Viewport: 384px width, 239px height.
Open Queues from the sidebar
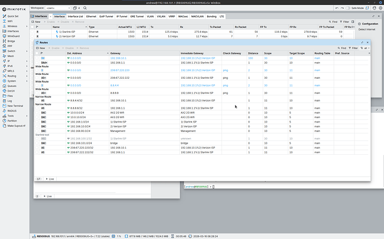click(12, 86)
